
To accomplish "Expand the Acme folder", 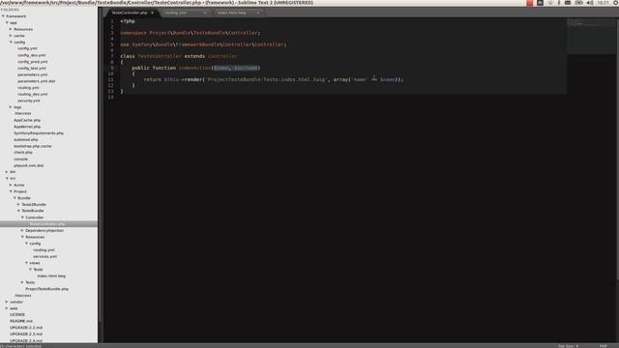I will [11, 185].
